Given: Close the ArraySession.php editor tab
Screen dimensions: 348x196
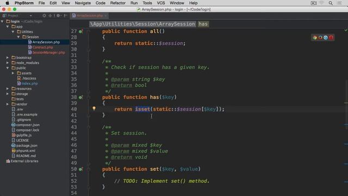Looking at the screenshot, I should (105, 16).
